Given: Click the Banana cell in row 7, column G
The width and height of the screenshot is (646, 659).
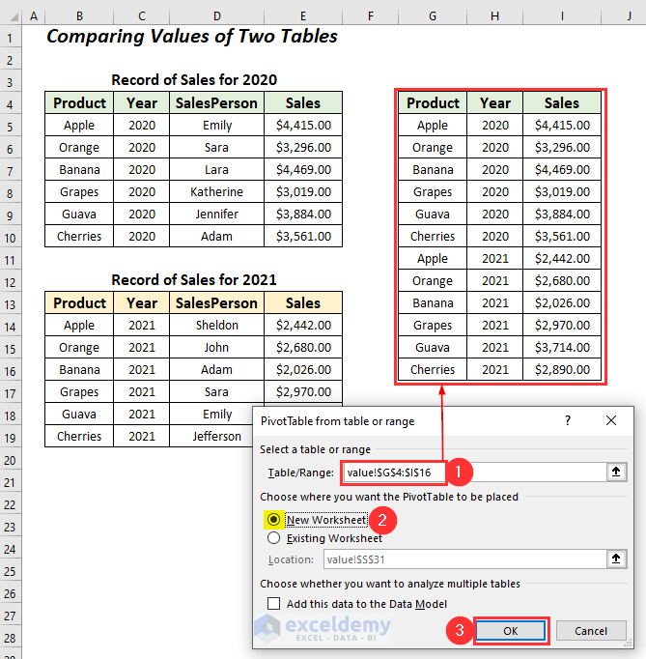Looking at the screenshot, I should pos(433,169).
